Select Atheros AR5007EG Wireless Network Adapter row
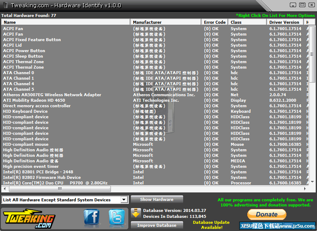The height and width of the screenshot is (231, 317). [x=155, y=95]
